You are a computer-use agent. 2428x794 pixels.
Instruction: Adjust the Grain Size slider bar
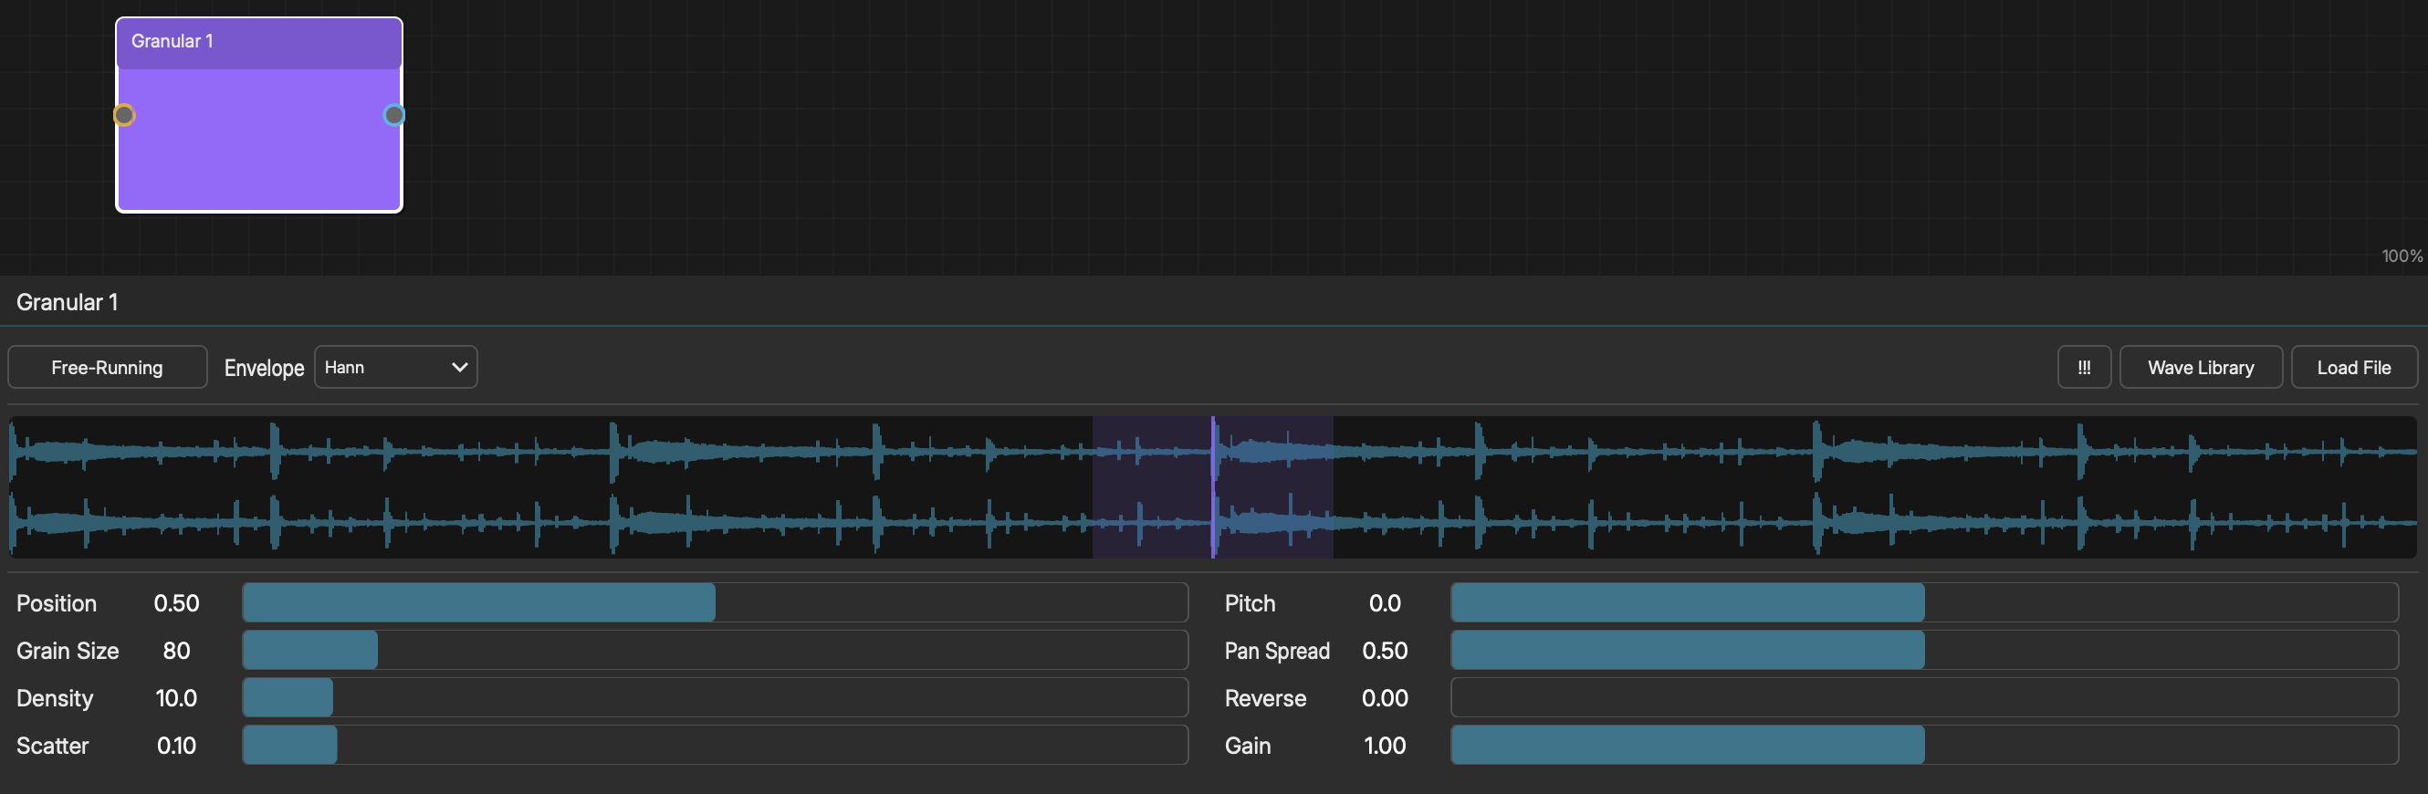715,650
